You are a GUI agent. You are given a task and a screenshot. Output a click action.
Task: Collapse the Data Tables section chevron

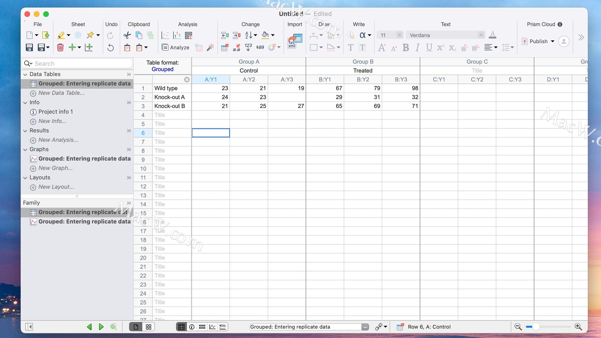pyautogui.click(x=25, y=74)
